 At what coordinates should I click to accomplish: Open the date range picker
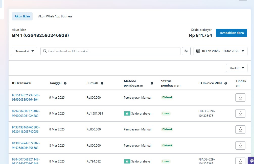point(220,51)
